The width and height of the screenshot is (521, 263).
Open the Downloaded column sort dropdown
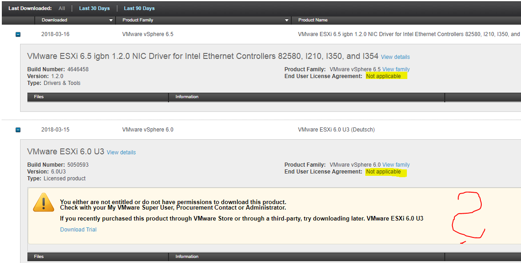coord(111,20)
